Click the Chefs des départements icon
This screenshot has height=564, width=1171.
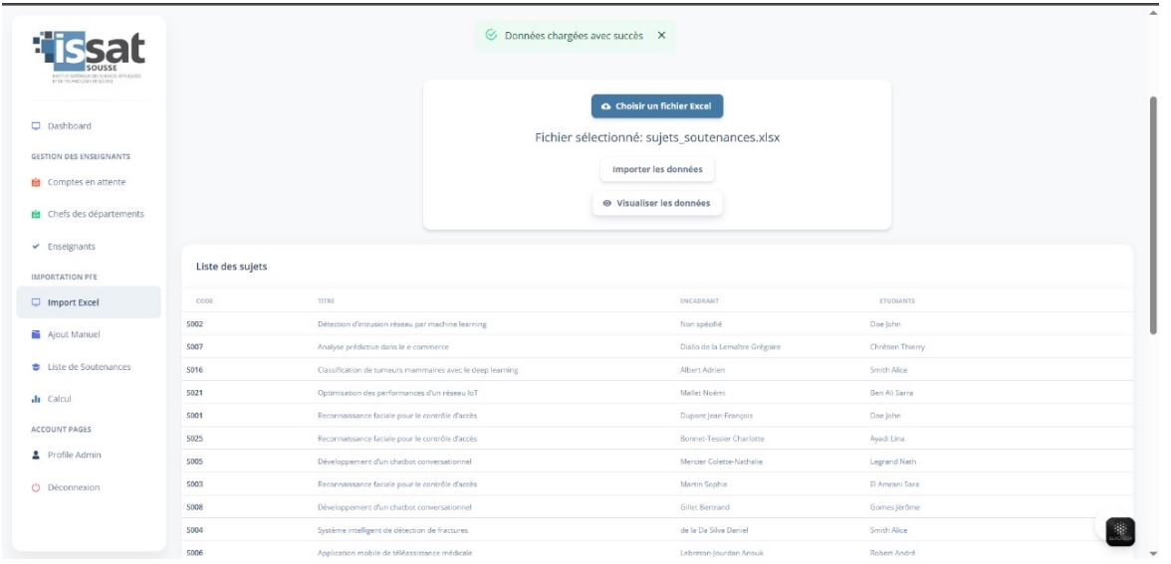click(x=37, y=214)
